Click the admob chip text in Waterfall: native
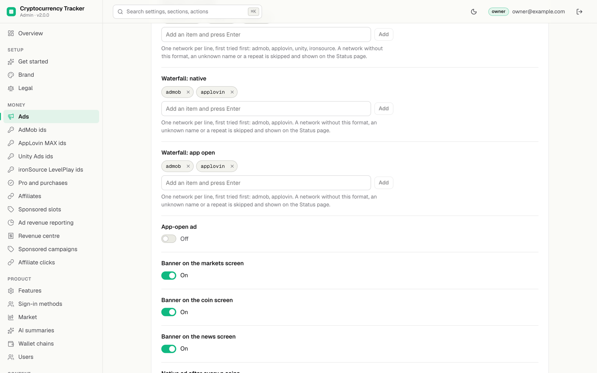 tap(173, 92)
